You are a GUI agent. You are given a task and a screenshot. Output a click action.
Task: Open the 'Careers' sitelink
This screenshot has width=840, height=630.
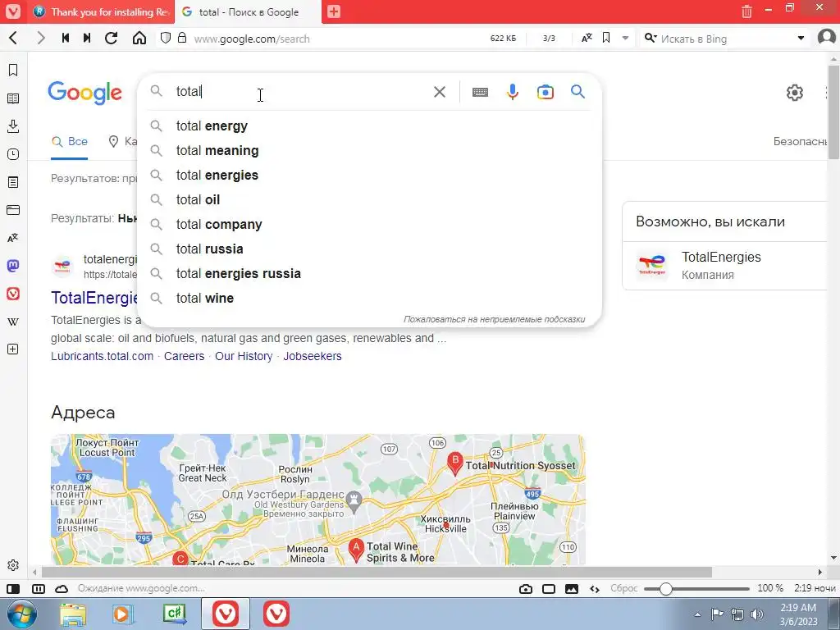184,356
